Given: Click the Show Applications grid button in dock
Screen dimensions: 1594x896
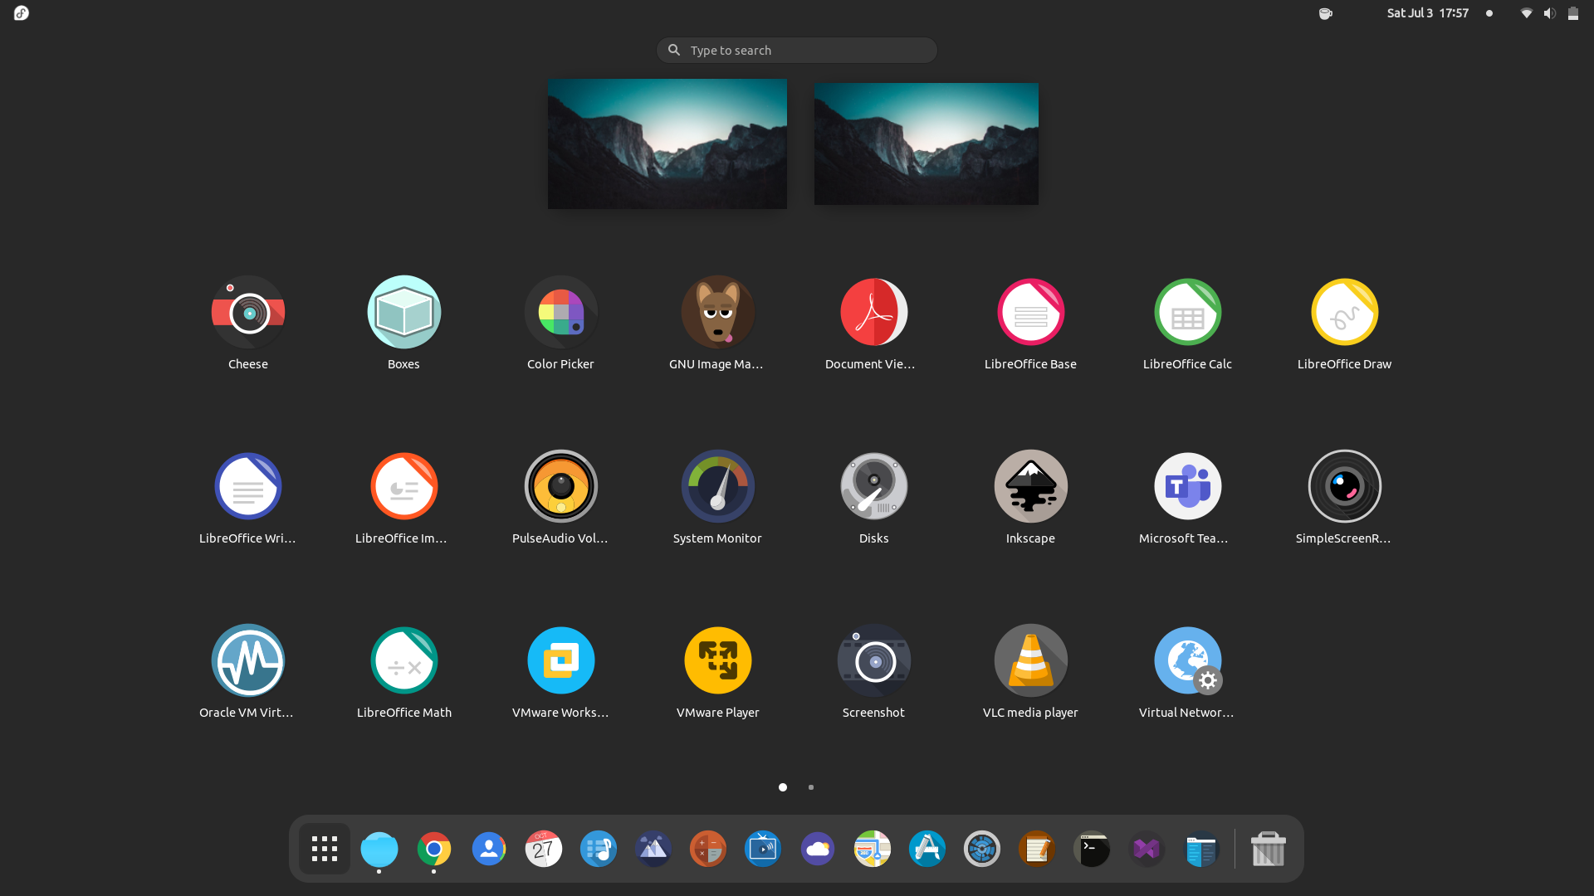Looking at the screenshot, I should pos(325,849).
